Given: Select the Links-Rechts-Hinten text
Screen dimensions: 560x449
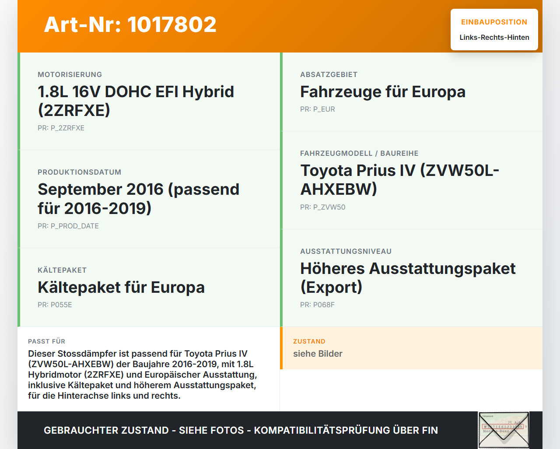Looking at the screenshot, I should coord(494,38).
